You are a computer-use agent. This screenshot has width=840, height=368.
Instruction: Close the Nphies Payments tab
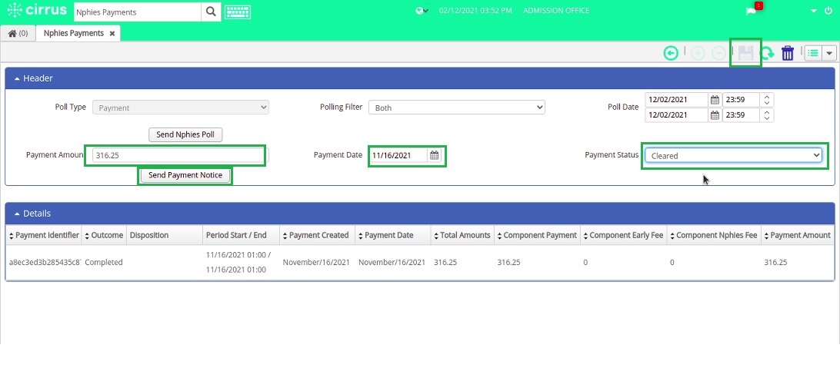(112, 33)
